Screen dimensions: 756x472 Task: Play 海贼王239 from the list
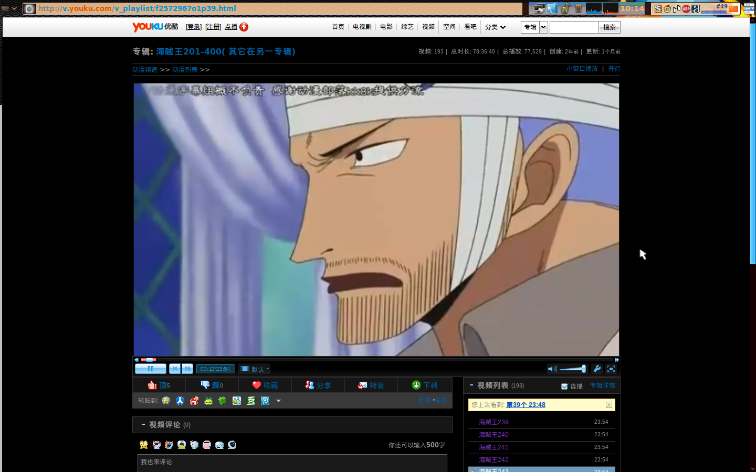(493, 422)
